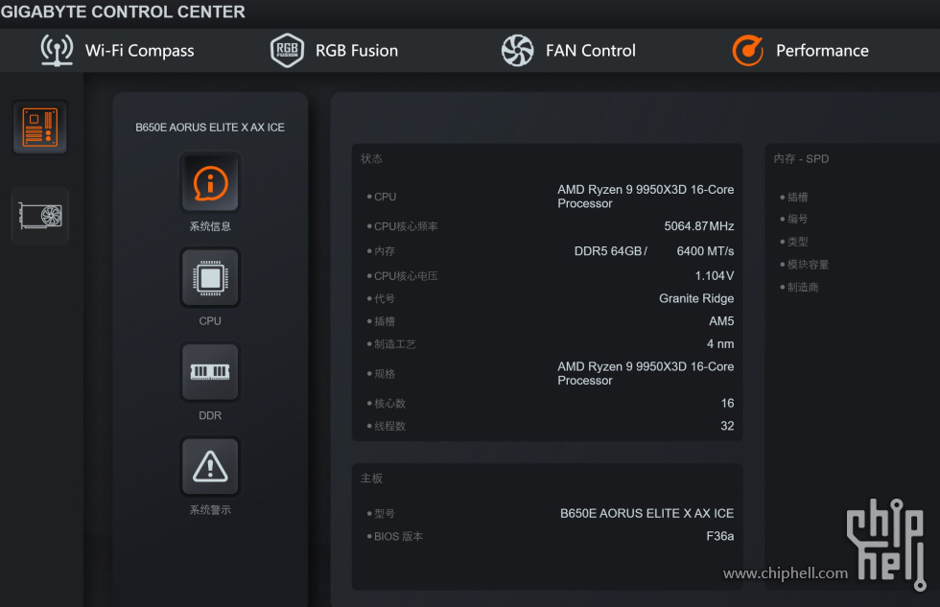This screenshot has width=940, height=607.
Task: Select the 5064.87MHz frequency value
Action: (699, 226)
